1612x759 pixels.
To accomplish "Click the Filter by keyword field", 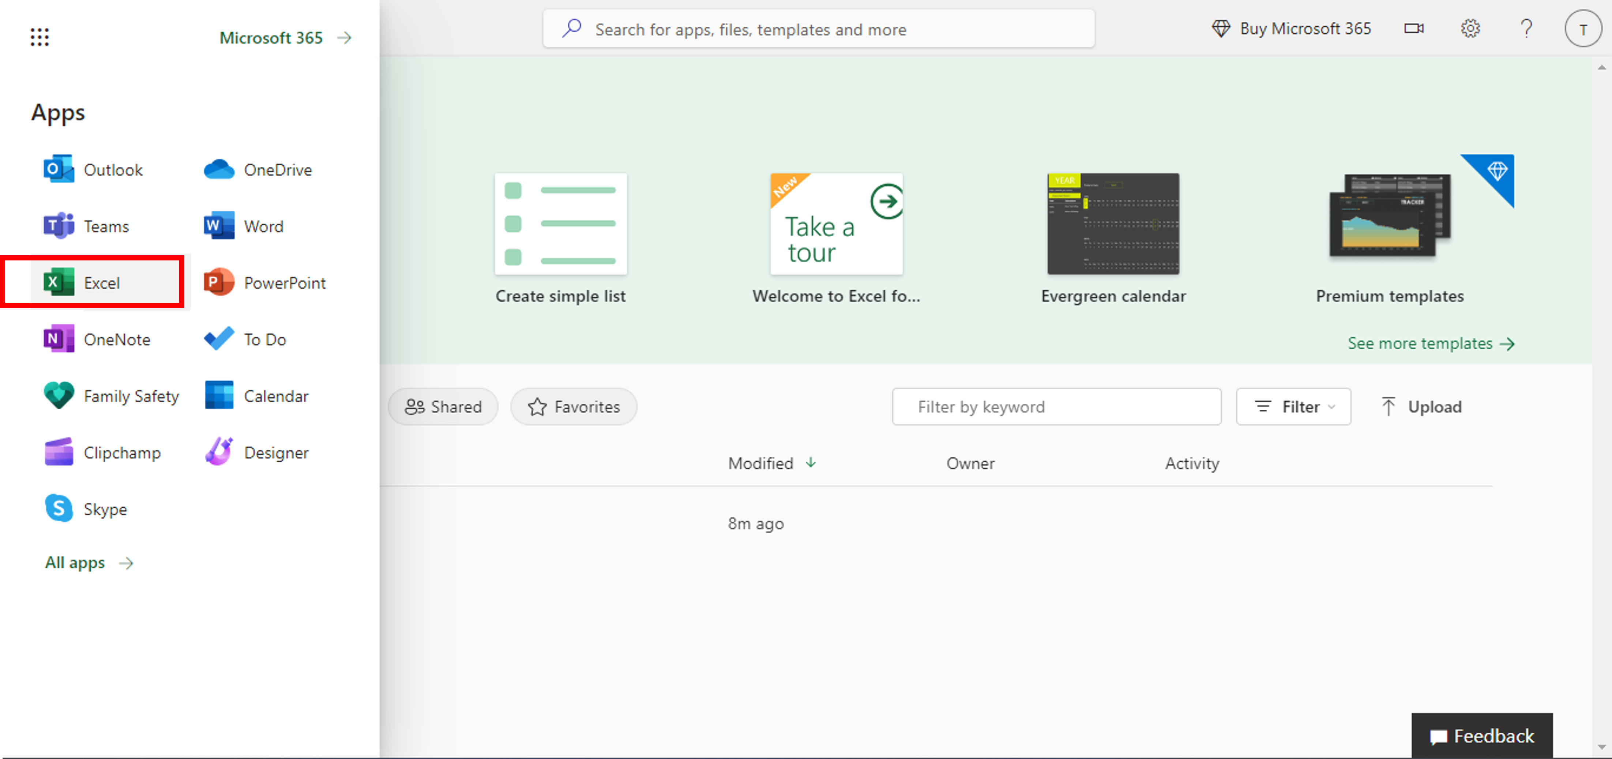I will pyautogui.click(x=1056, y=407).
